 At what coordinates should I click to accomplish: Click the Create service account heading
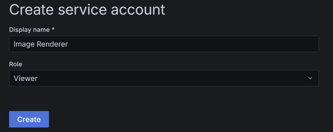point(87,10)
